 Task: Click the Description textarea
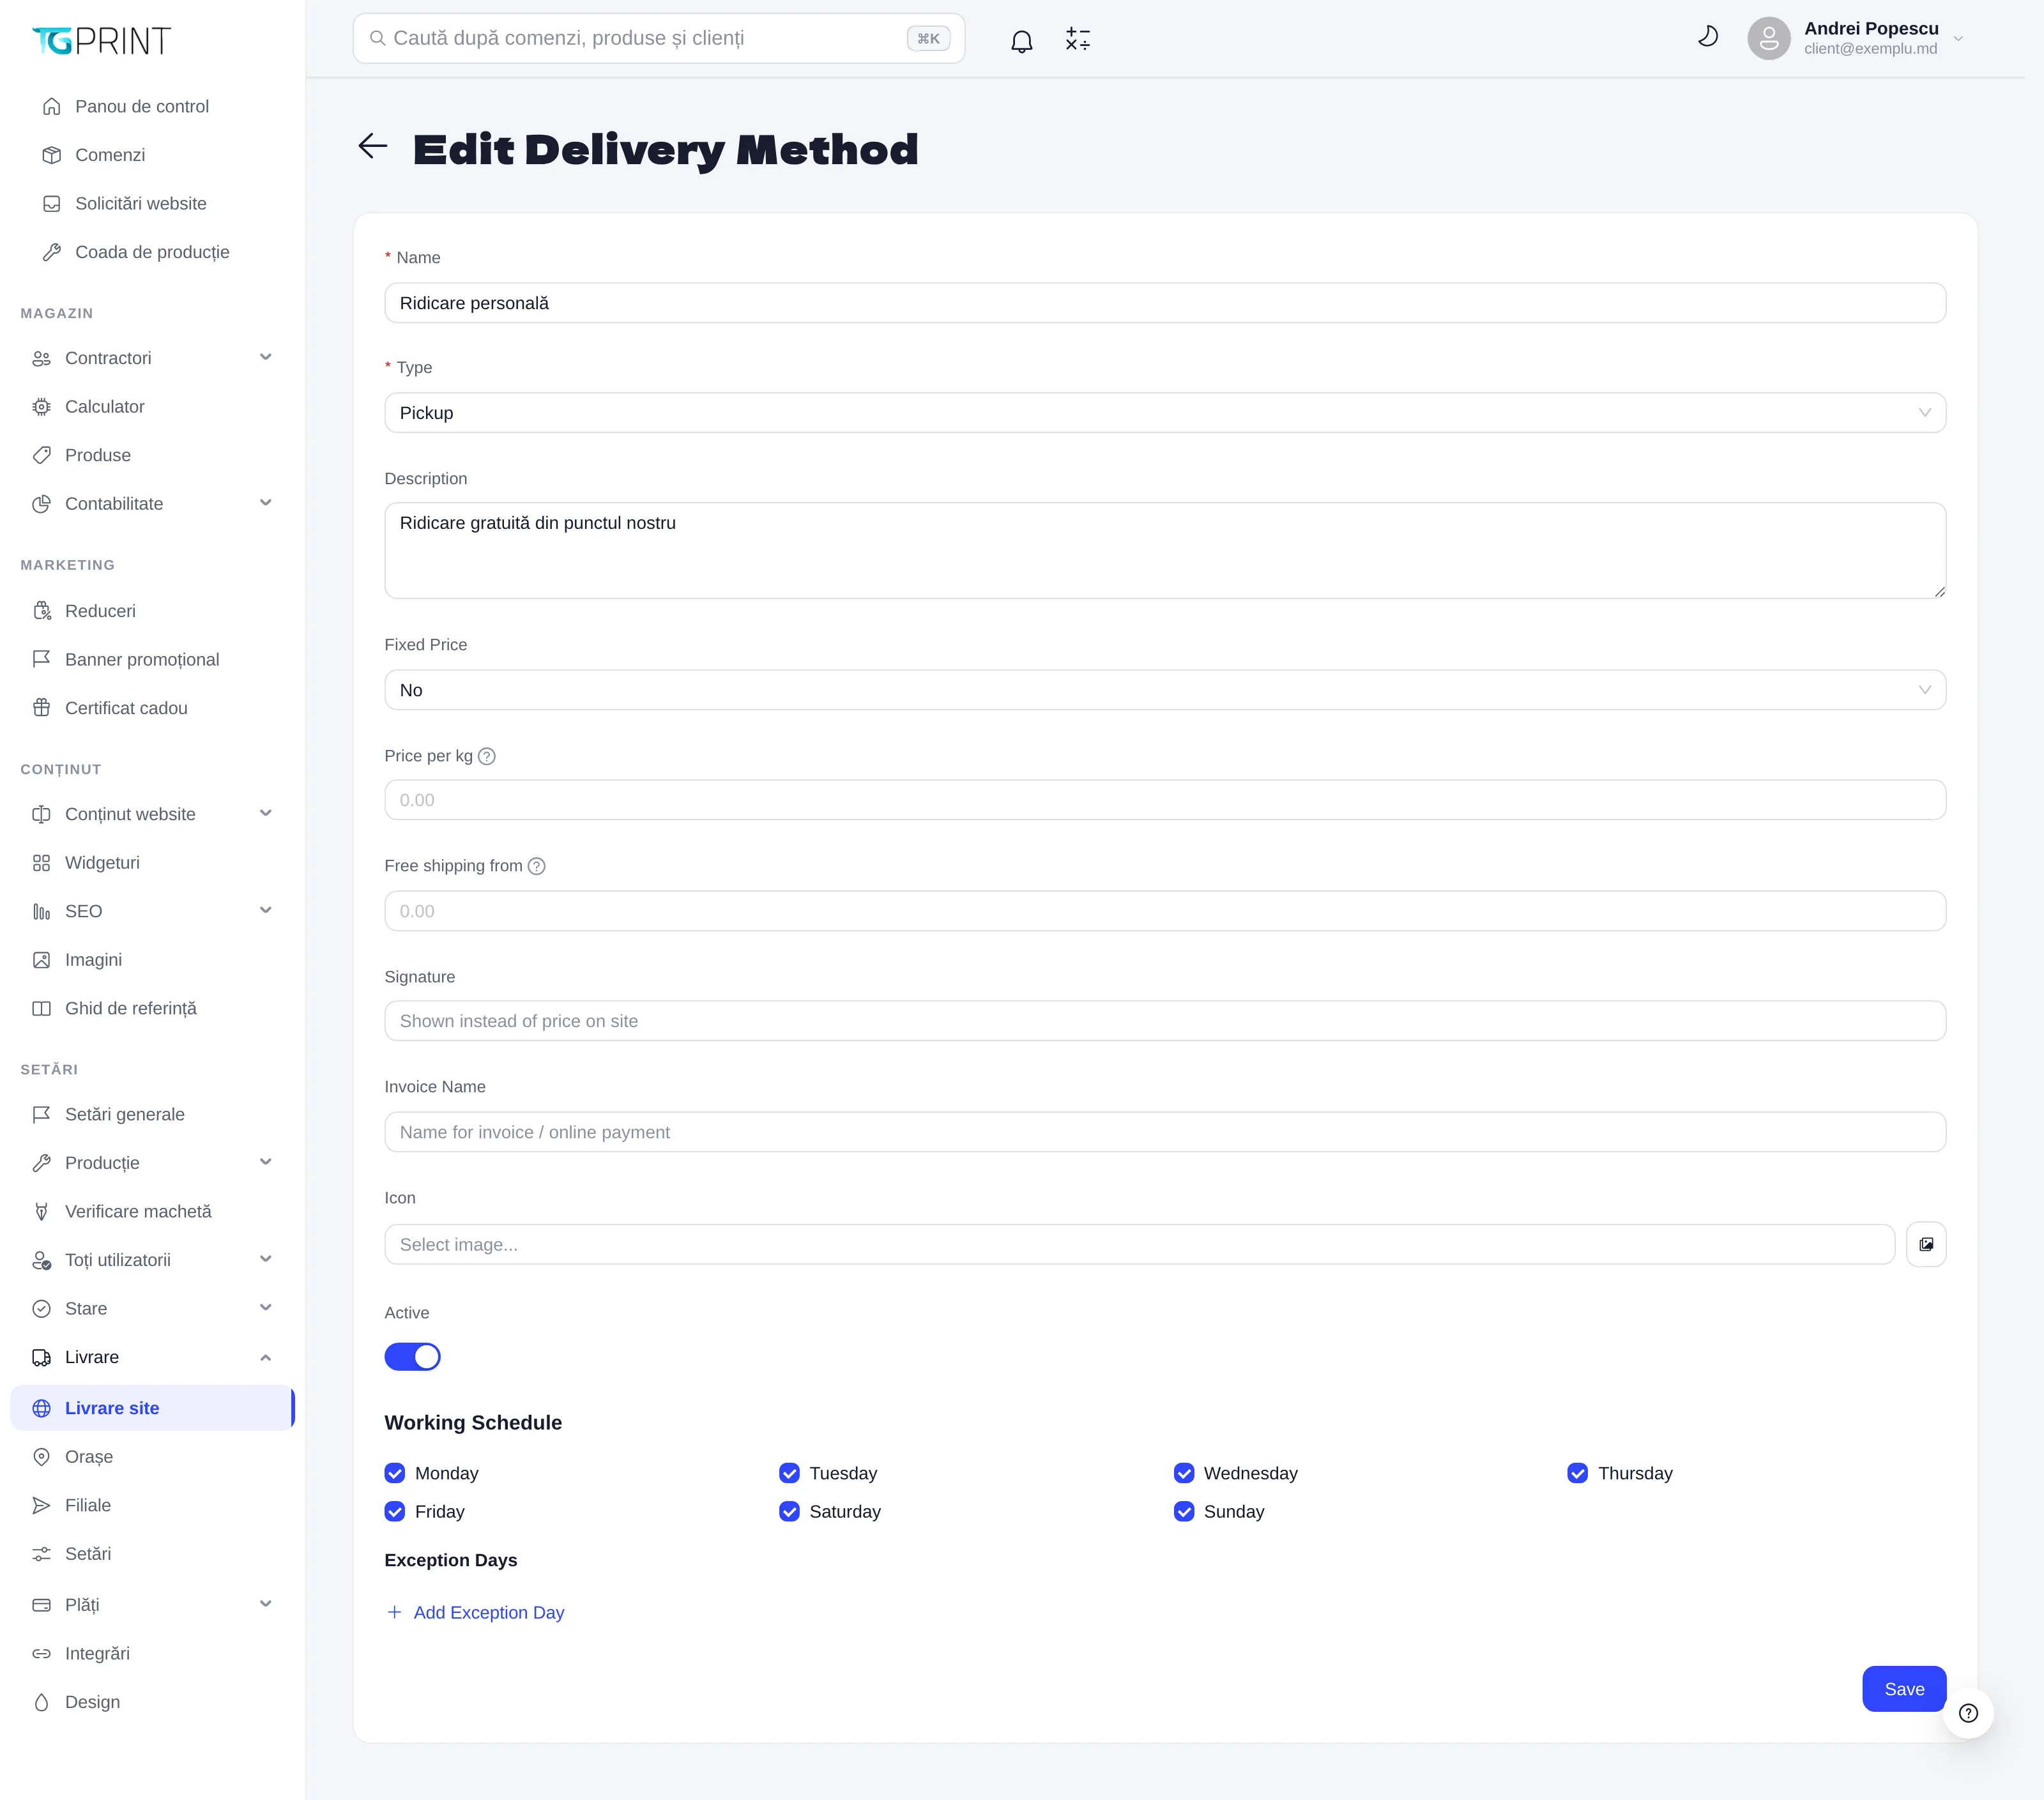point(1165,551)
